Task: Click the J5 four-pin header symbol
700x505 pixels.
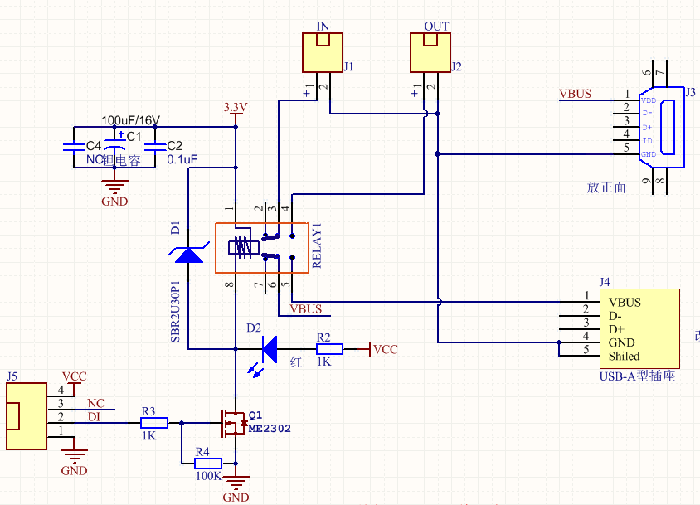Action: pos(27,415)
